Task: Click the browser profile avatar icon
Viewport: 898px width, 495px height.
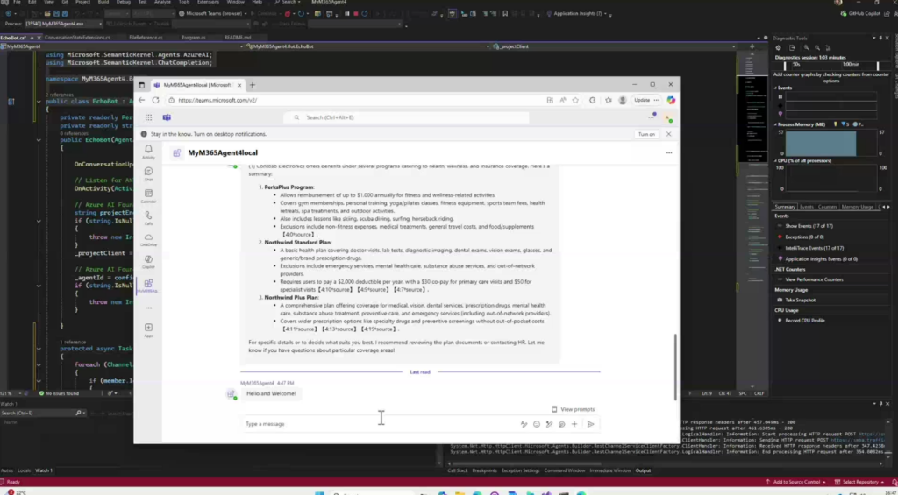Action: (x=623, y=100)
